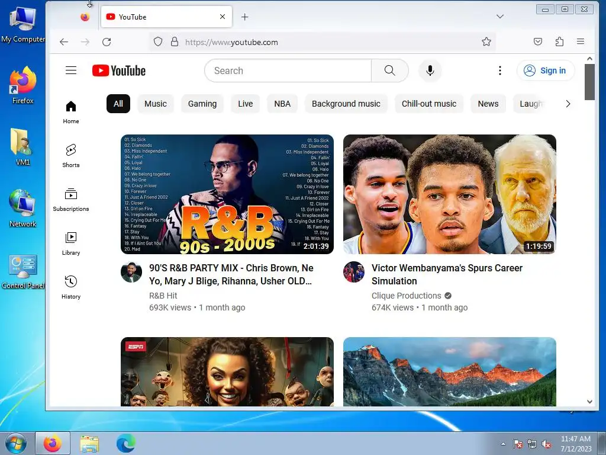Screen dimensions: 606x455
Task: Play the Wembanyama video thumbnail
Action: click(450, 194)
